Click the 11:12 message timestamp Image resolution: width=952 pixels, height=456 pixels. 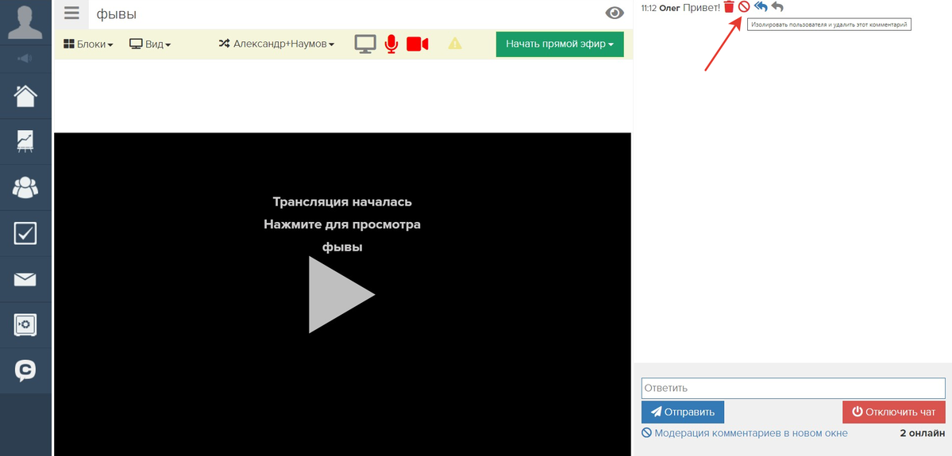[649, 8]
